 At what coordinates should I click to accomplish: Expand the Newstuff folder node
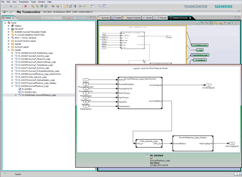point(9,29)
